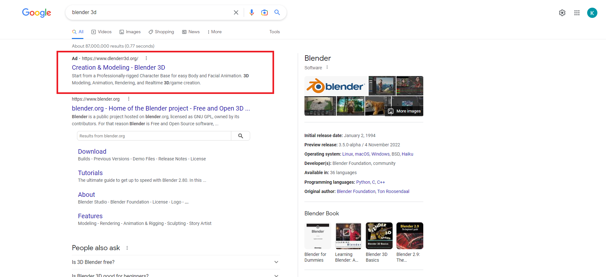The width and height of the screenshot is (606, 277).
Task: Click the Blender logo image
Action: 336,86
